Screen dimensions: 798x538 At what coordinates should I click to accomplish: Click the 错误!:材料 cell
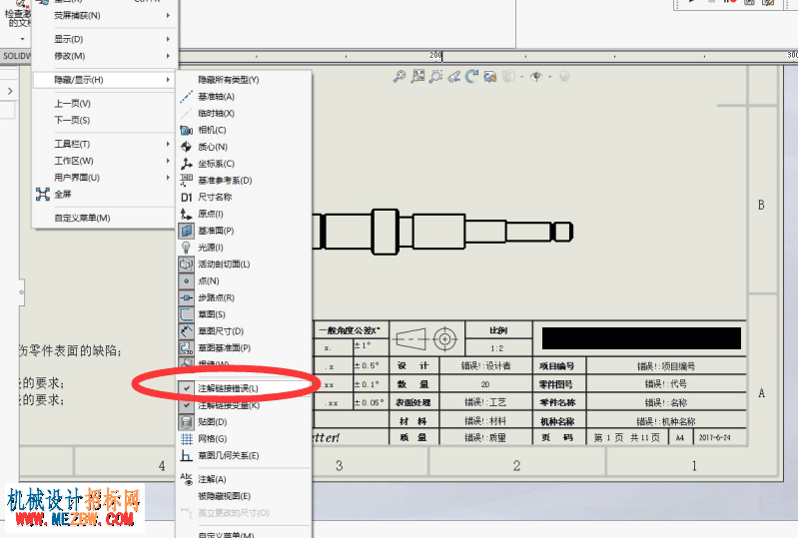pos(486,421)
